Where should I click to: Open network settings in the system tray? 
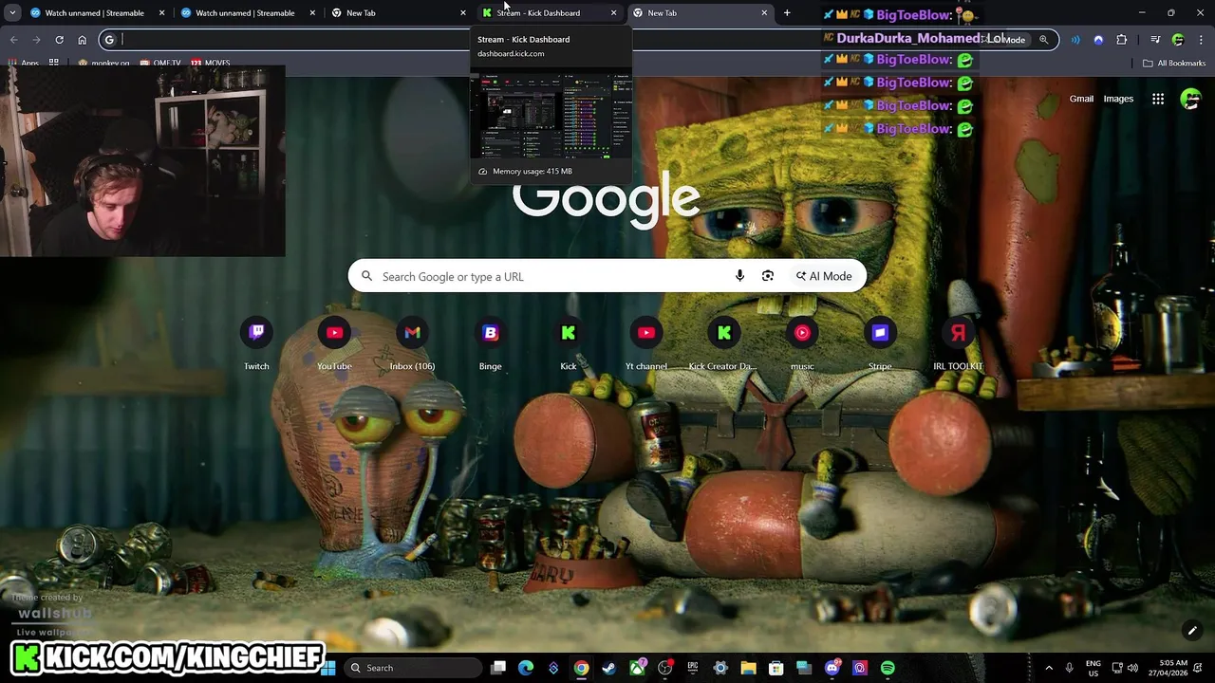pos(1117,668)
